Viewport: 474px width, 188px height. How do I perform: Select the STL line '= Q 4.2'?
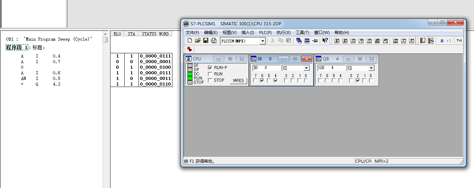point(40,84)
